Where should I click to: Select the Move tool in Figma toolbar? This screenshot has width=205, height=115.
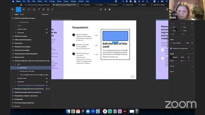pos(18,10)
